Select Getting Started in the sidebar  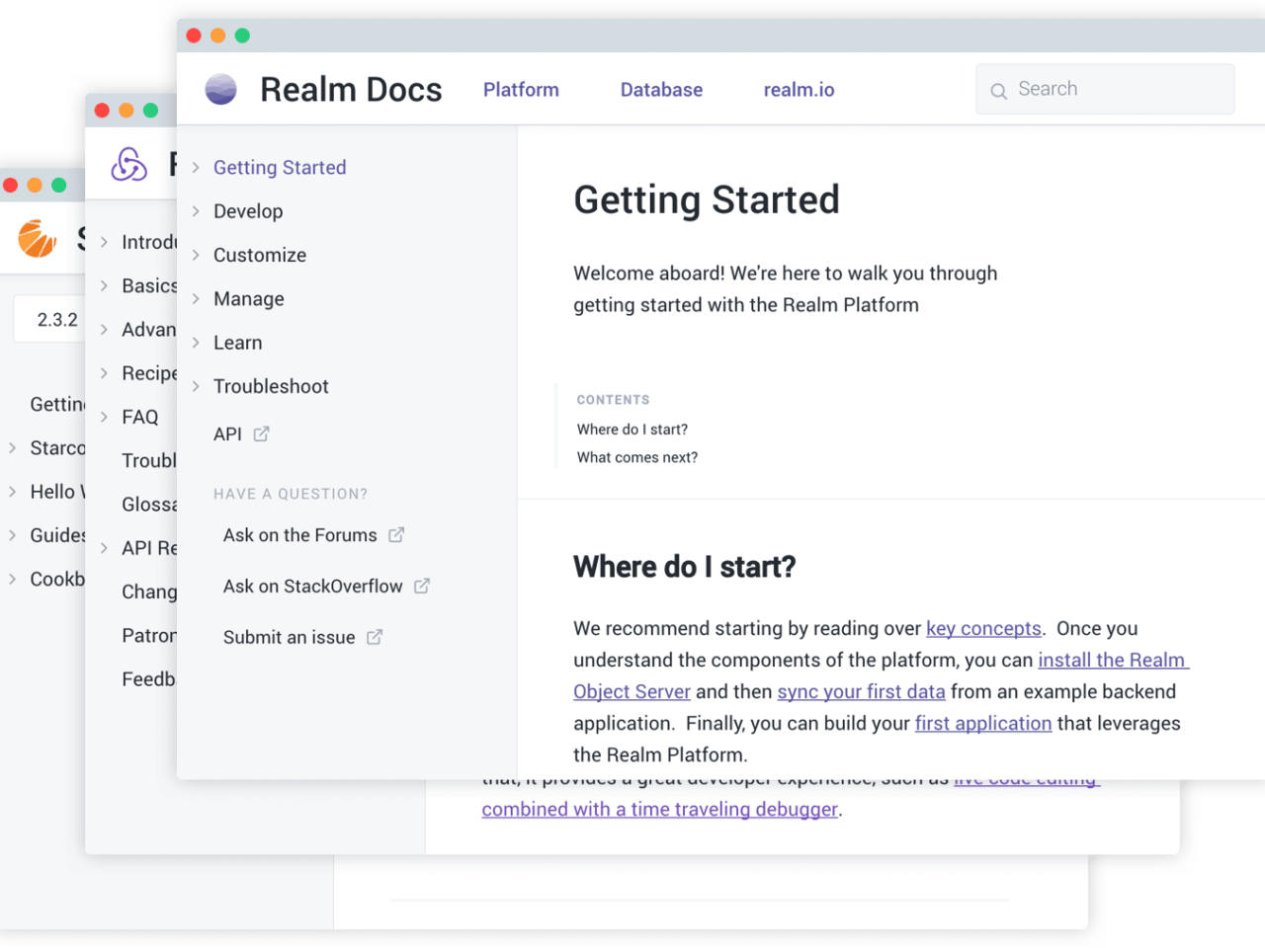[280, 168]
